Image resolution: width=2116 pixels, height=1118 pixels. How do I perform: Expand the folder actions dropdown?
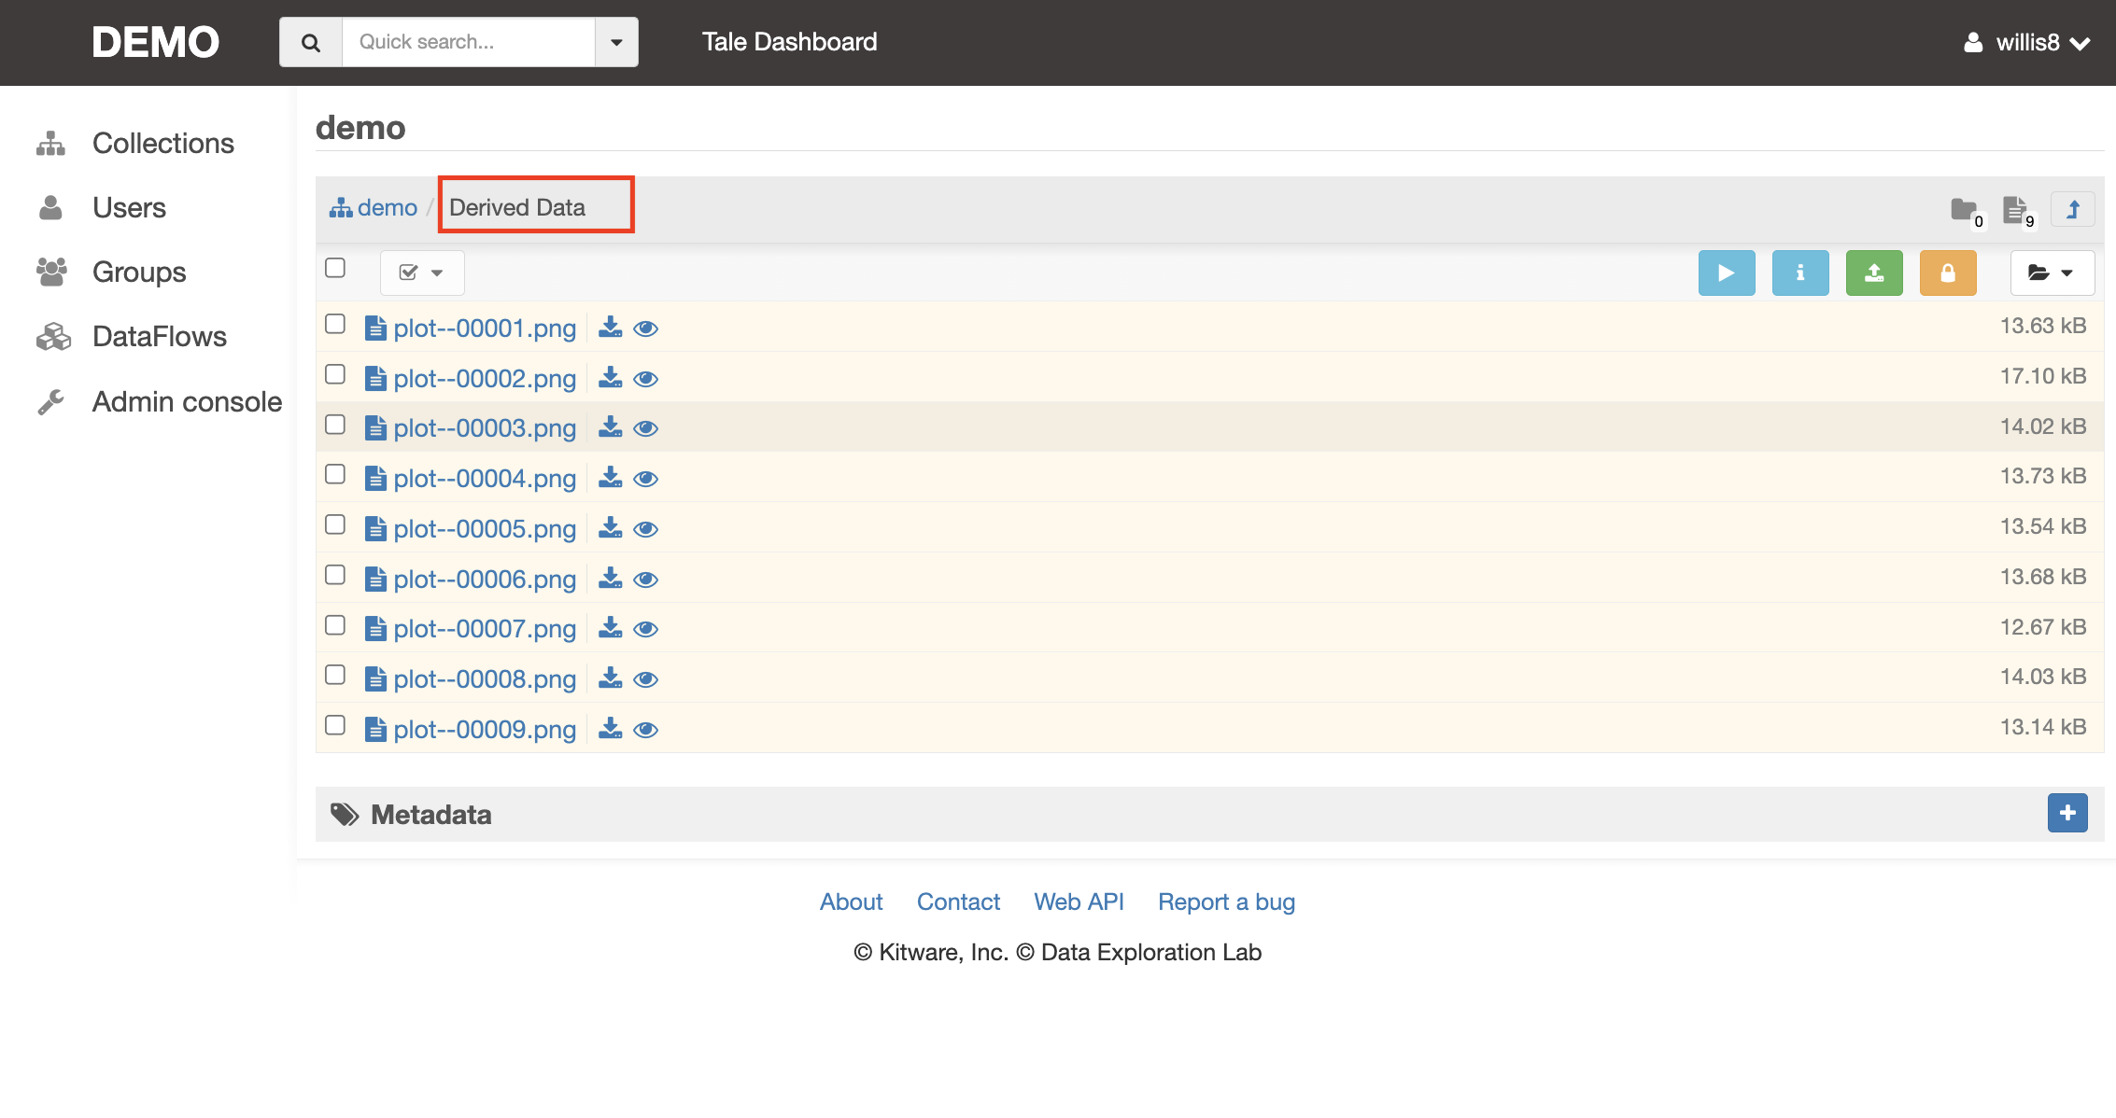(2051, 273)
